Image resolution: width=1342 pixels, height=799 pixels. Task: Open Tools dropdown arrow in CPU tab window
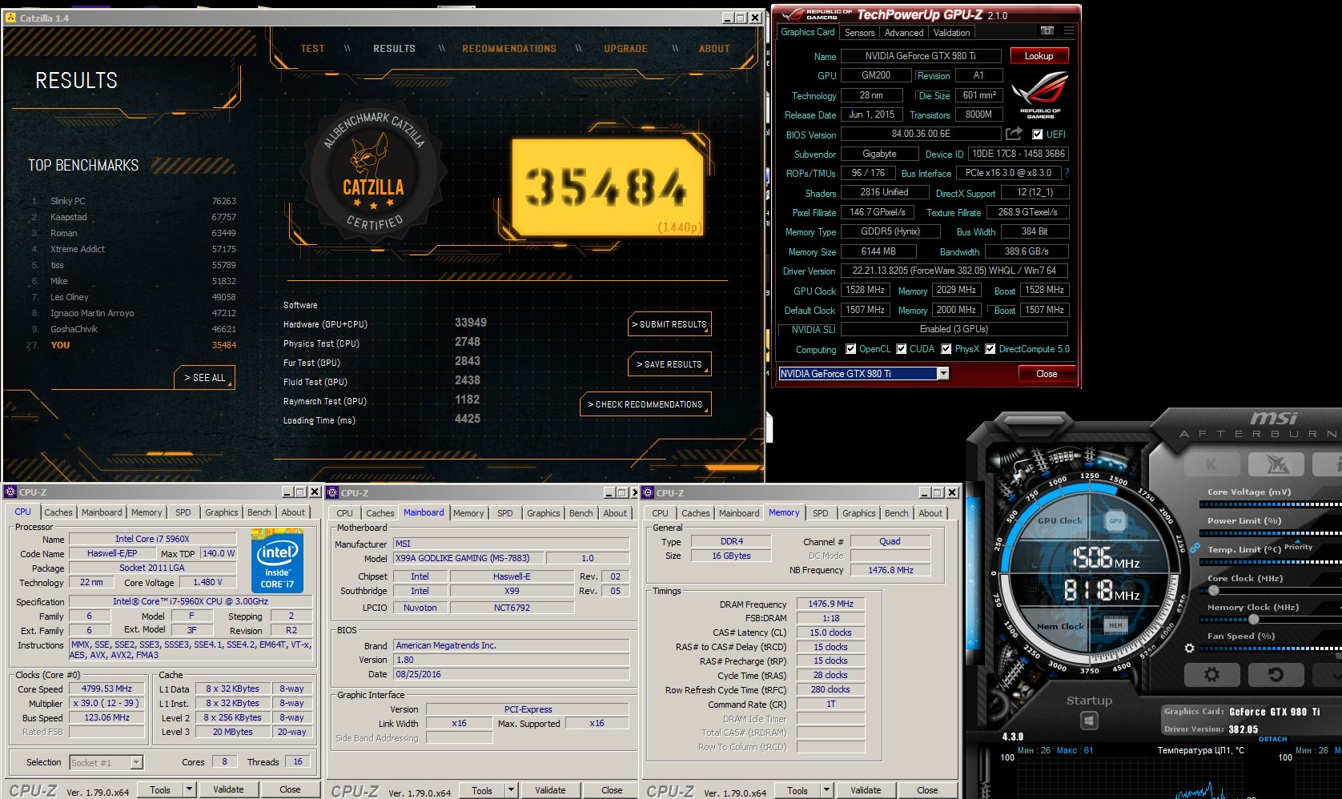(x=189, y=789)
